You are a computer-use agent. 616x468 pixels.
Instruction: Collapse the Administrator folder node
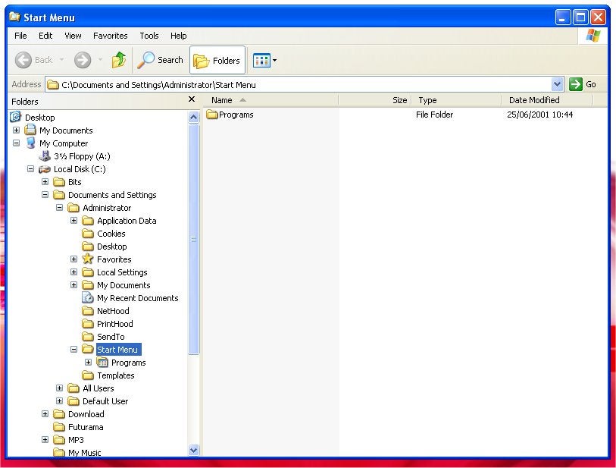[59, 208]
